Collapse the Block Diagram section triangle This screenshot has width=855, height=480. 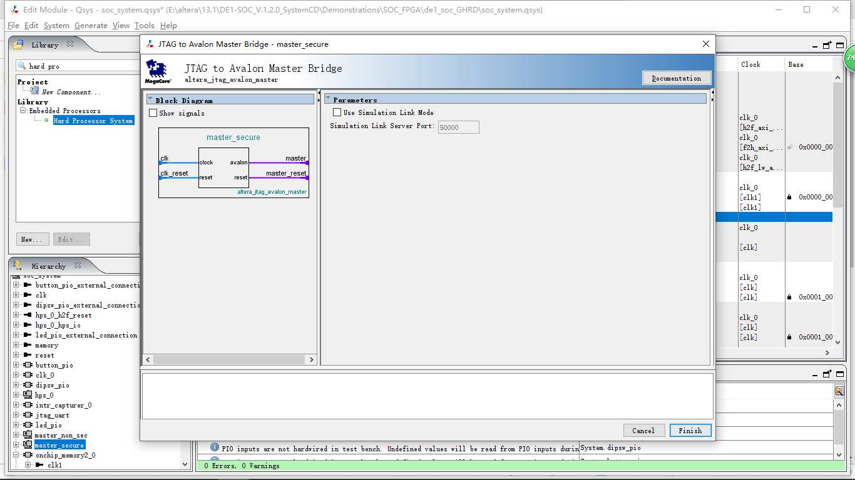coord(151,99)
